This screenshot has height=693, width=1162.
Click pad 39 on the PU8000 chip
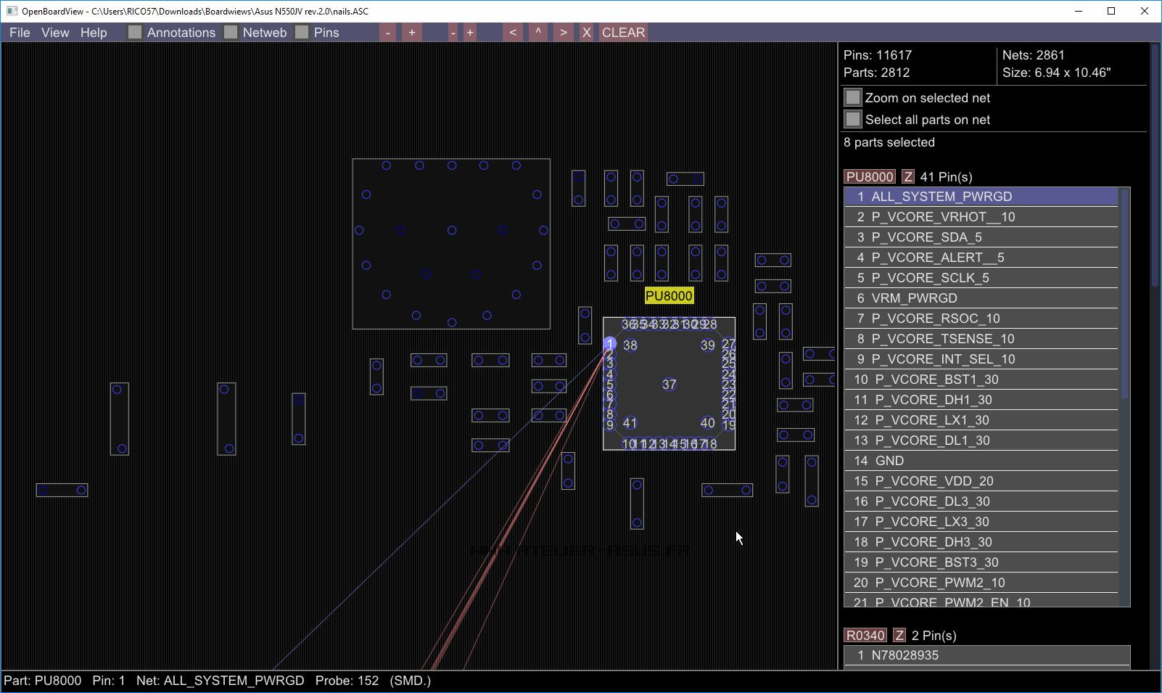(x=708, y=345)
